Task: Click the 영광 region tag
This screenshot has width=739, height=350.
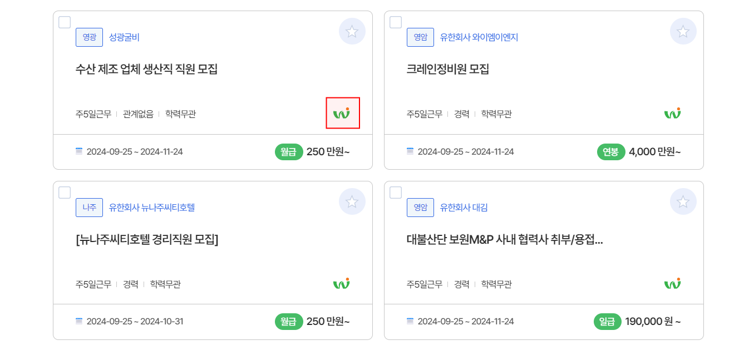Action: point(90,37)
